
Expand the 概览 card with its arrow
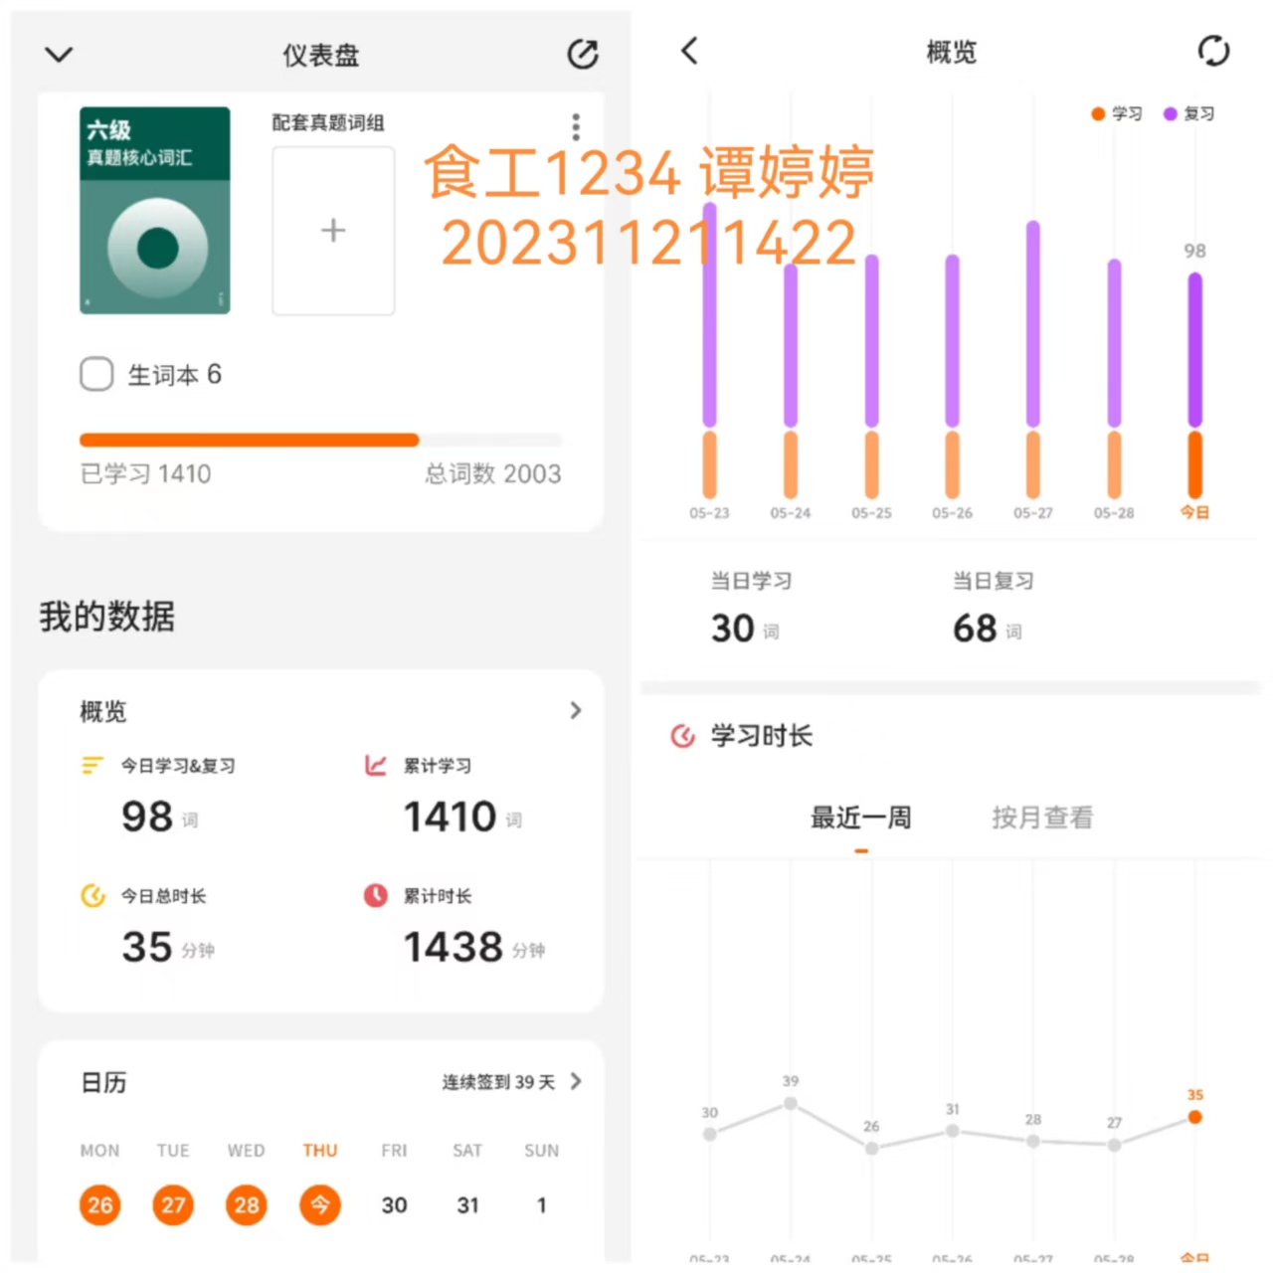(x=575, y=710)
